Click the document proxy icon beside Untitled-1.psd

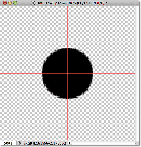pos(33,3)
